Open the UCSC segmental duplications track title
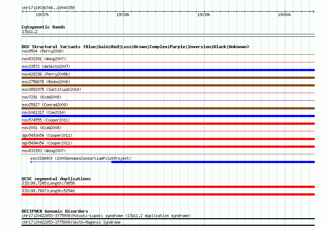 (x=56, y=179)
